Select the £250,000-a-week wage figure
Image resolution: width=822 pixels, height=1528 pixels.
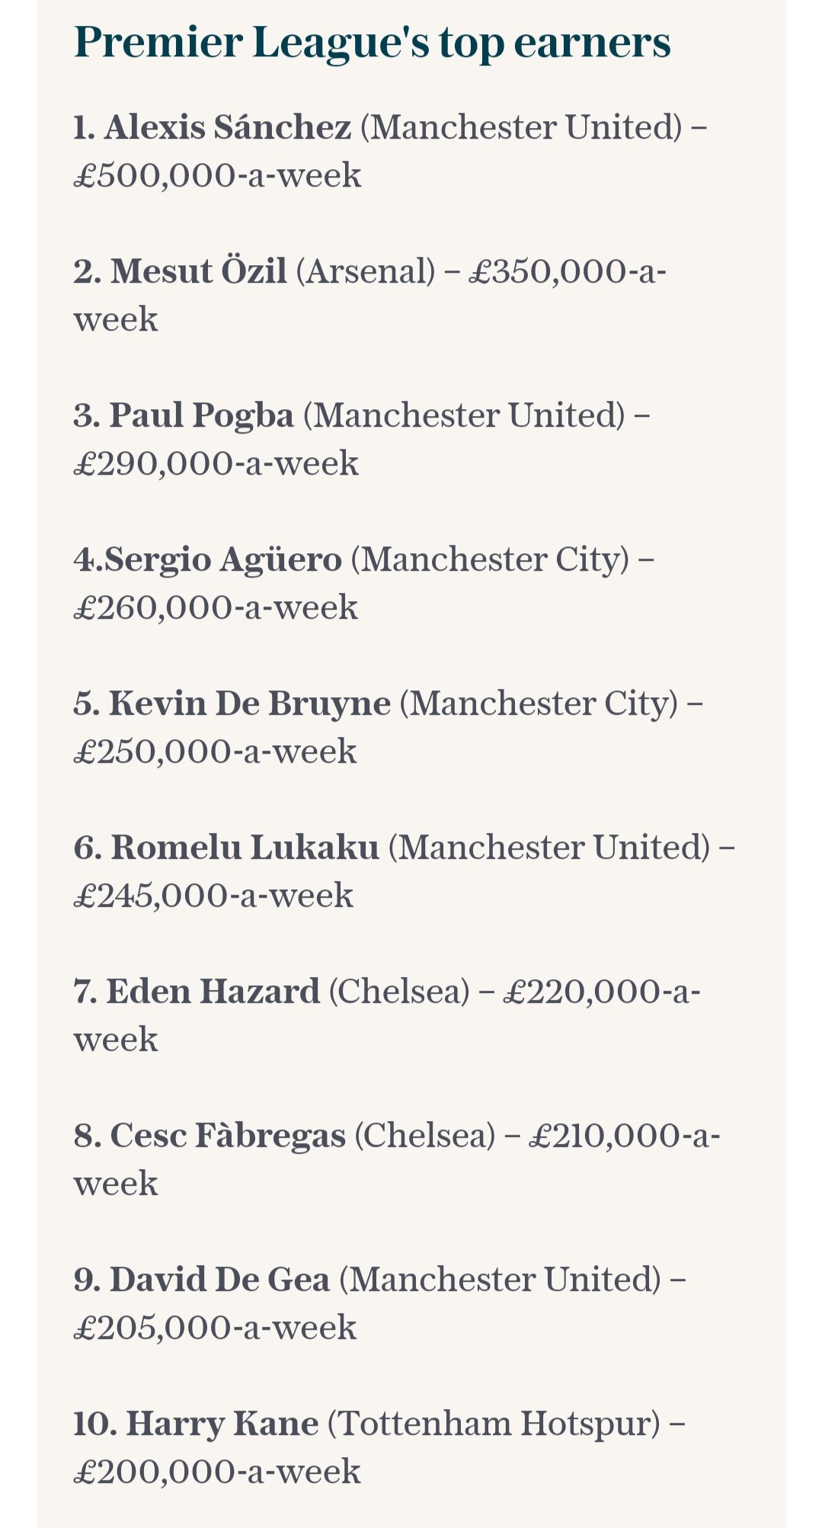coord(215,752)
